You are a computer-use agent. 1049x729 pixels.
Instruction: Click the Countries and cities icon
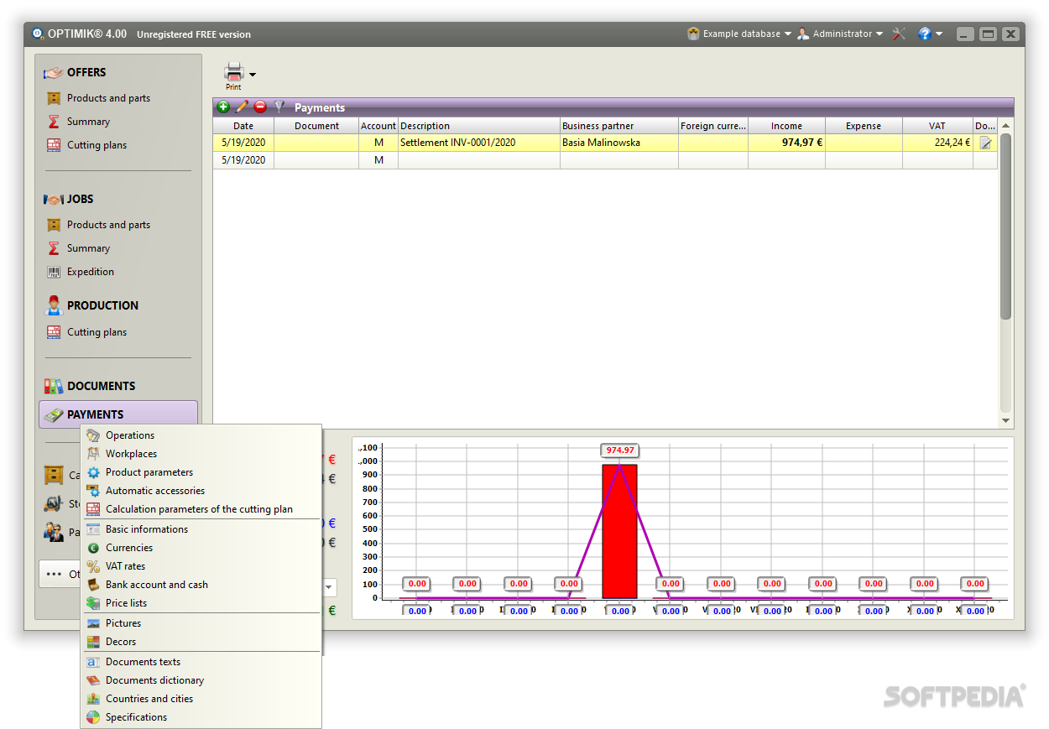coord(93,699)
